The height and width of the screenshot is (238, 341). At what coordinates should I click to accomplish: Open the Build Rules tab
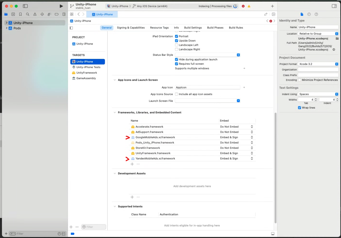(x=236, y=28)
